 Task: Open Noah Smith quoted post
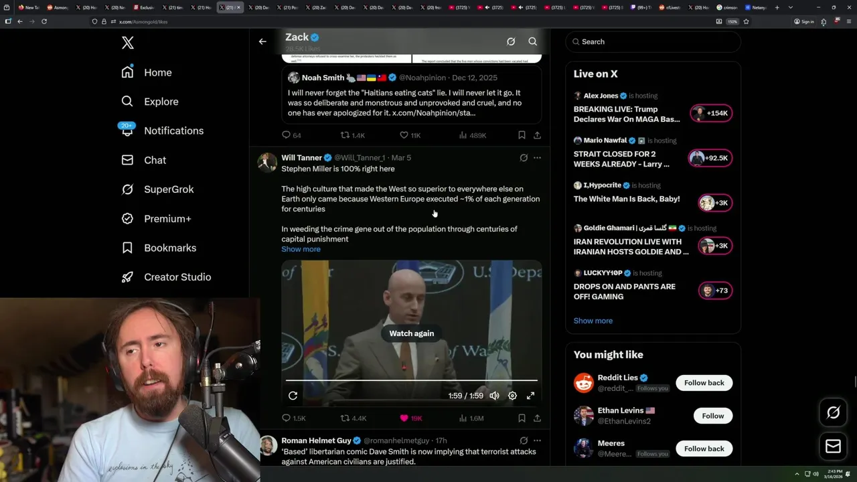(411, 95)
